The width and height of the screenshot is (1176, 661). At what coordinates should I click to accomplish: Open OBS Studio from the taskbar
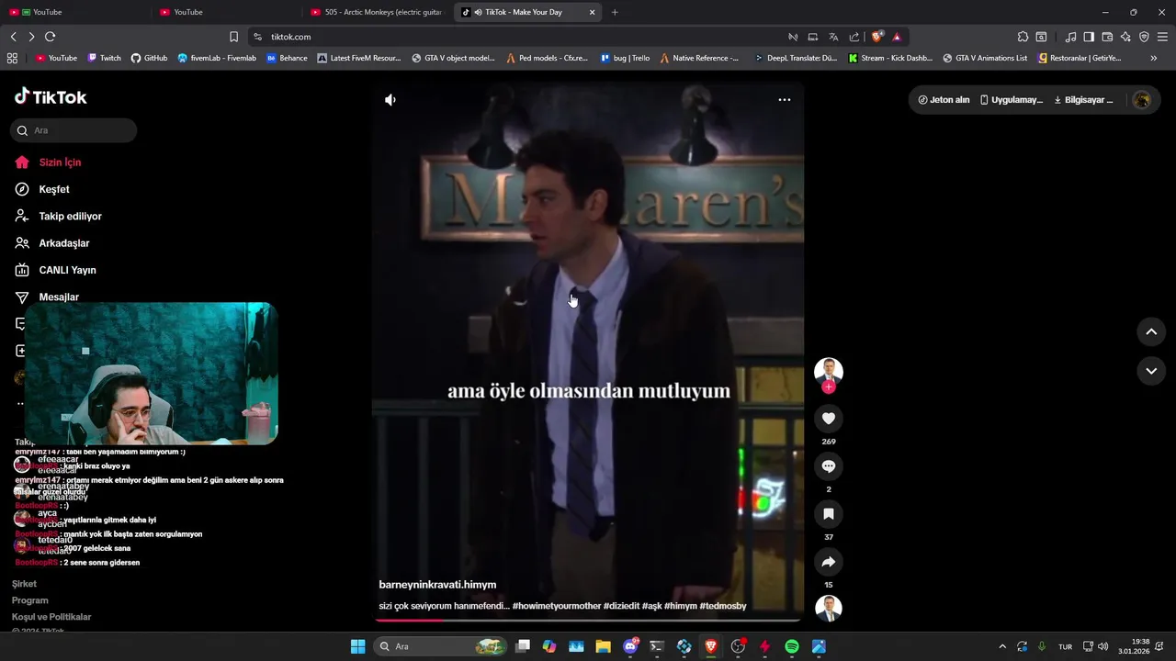(738, 646)
